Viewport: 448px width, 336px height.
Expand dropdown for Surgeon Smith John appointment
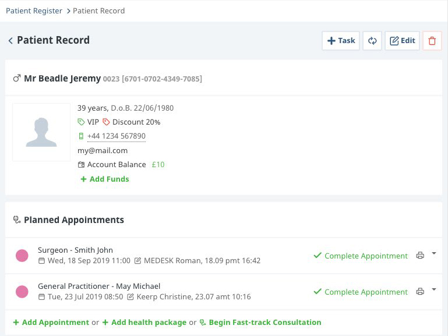[x=434, y=253]
